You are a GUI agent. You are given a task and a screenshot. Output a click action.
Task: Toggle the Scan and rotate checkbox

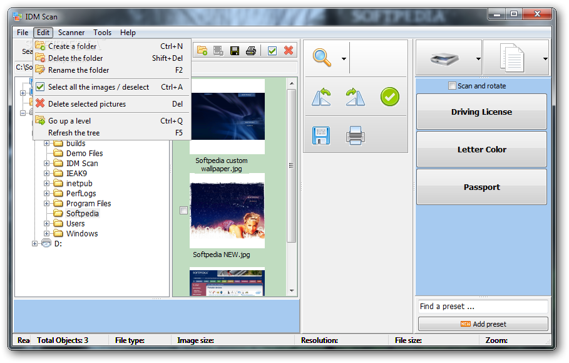[x=452, y=86]
